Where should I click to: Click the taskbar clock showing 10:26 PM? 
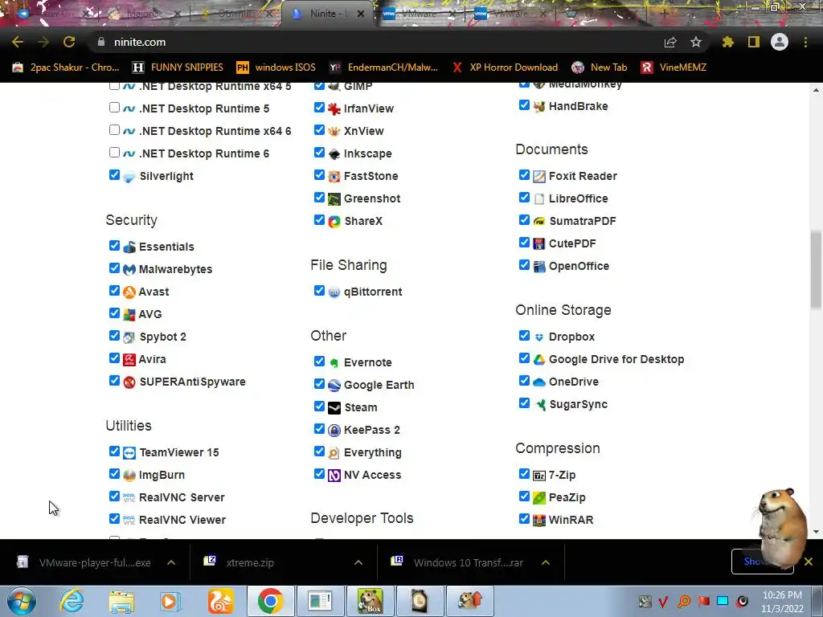tap(782, 602)
